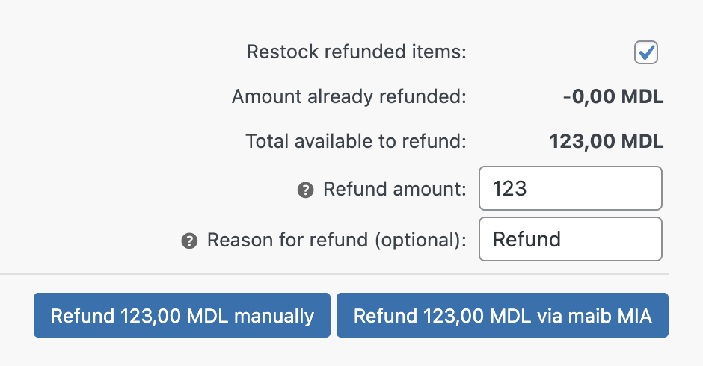Viewport: 703px width, 366px height.
Task: Click the Restock refunded items label
Action: pos(356,53)
